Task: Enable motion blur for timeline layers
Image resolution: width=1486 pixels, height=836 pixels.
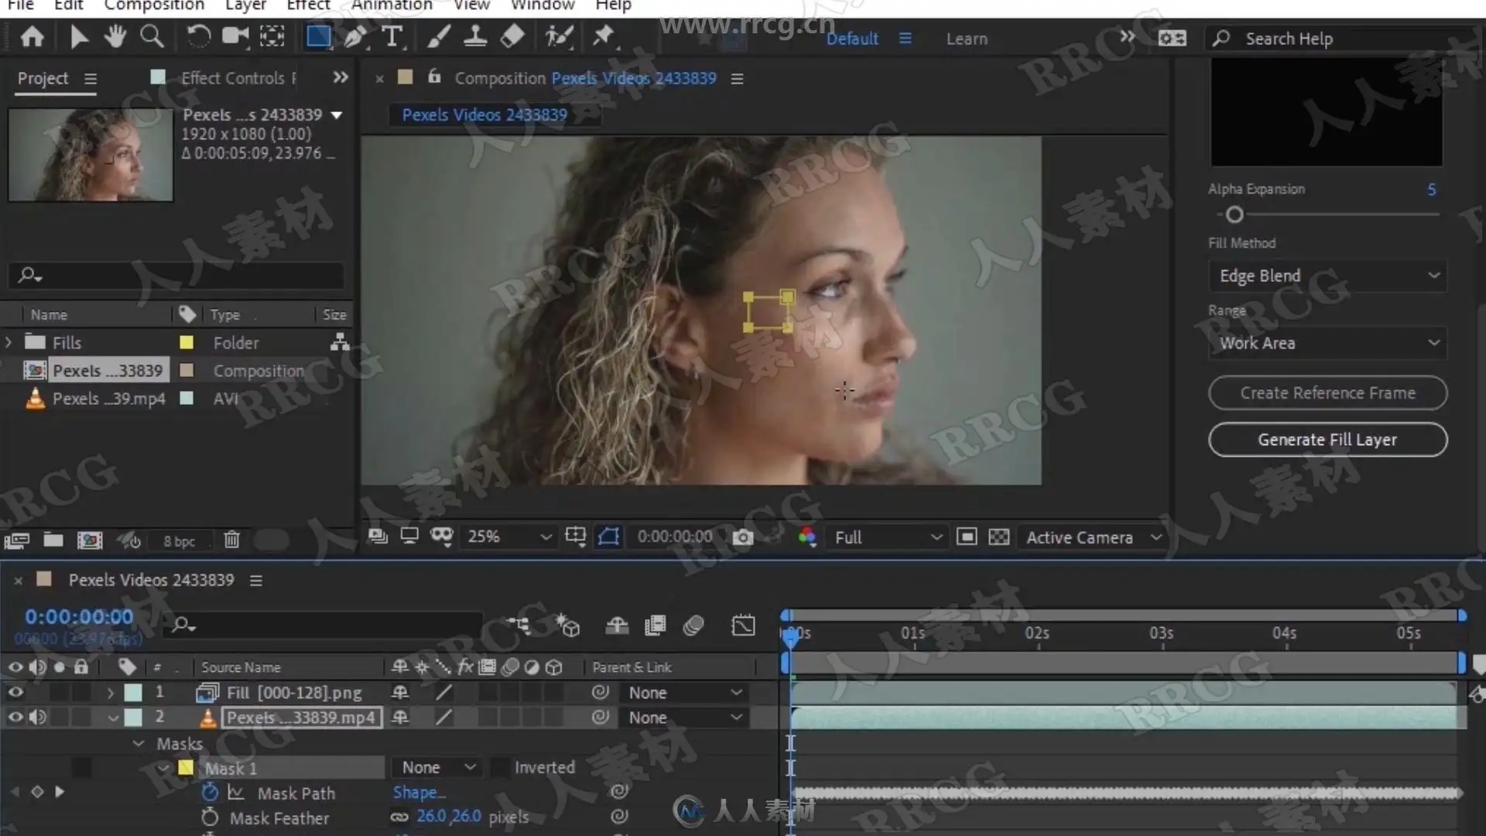Action: click(693, 625)
